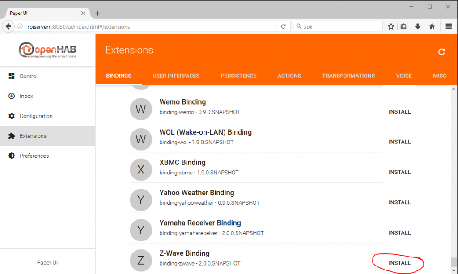Open the Control menu item
Image resolution: width=458 pixels, height=274 pixels.
point(47,76)
